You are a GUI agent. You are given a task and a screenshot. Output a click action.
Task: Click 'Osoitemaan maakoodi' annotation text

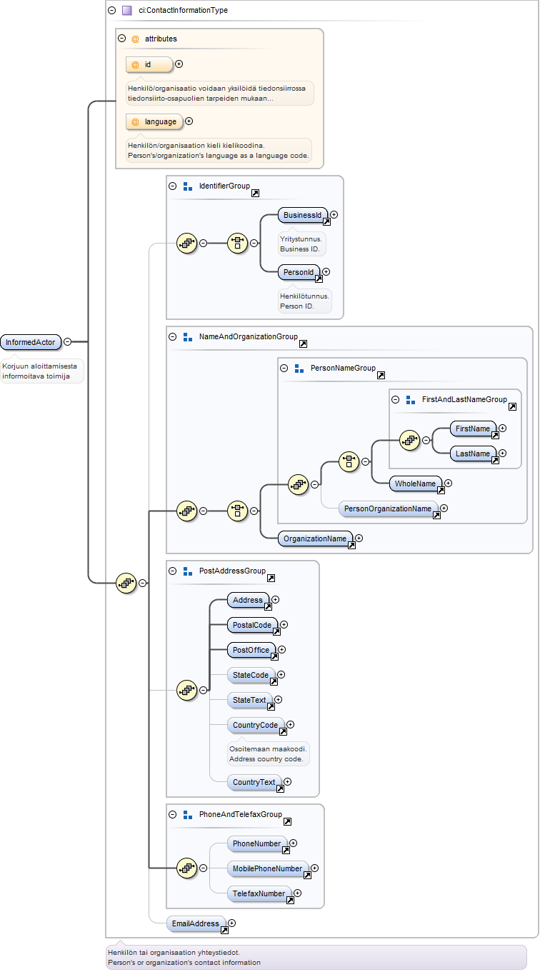click(268, 748)
